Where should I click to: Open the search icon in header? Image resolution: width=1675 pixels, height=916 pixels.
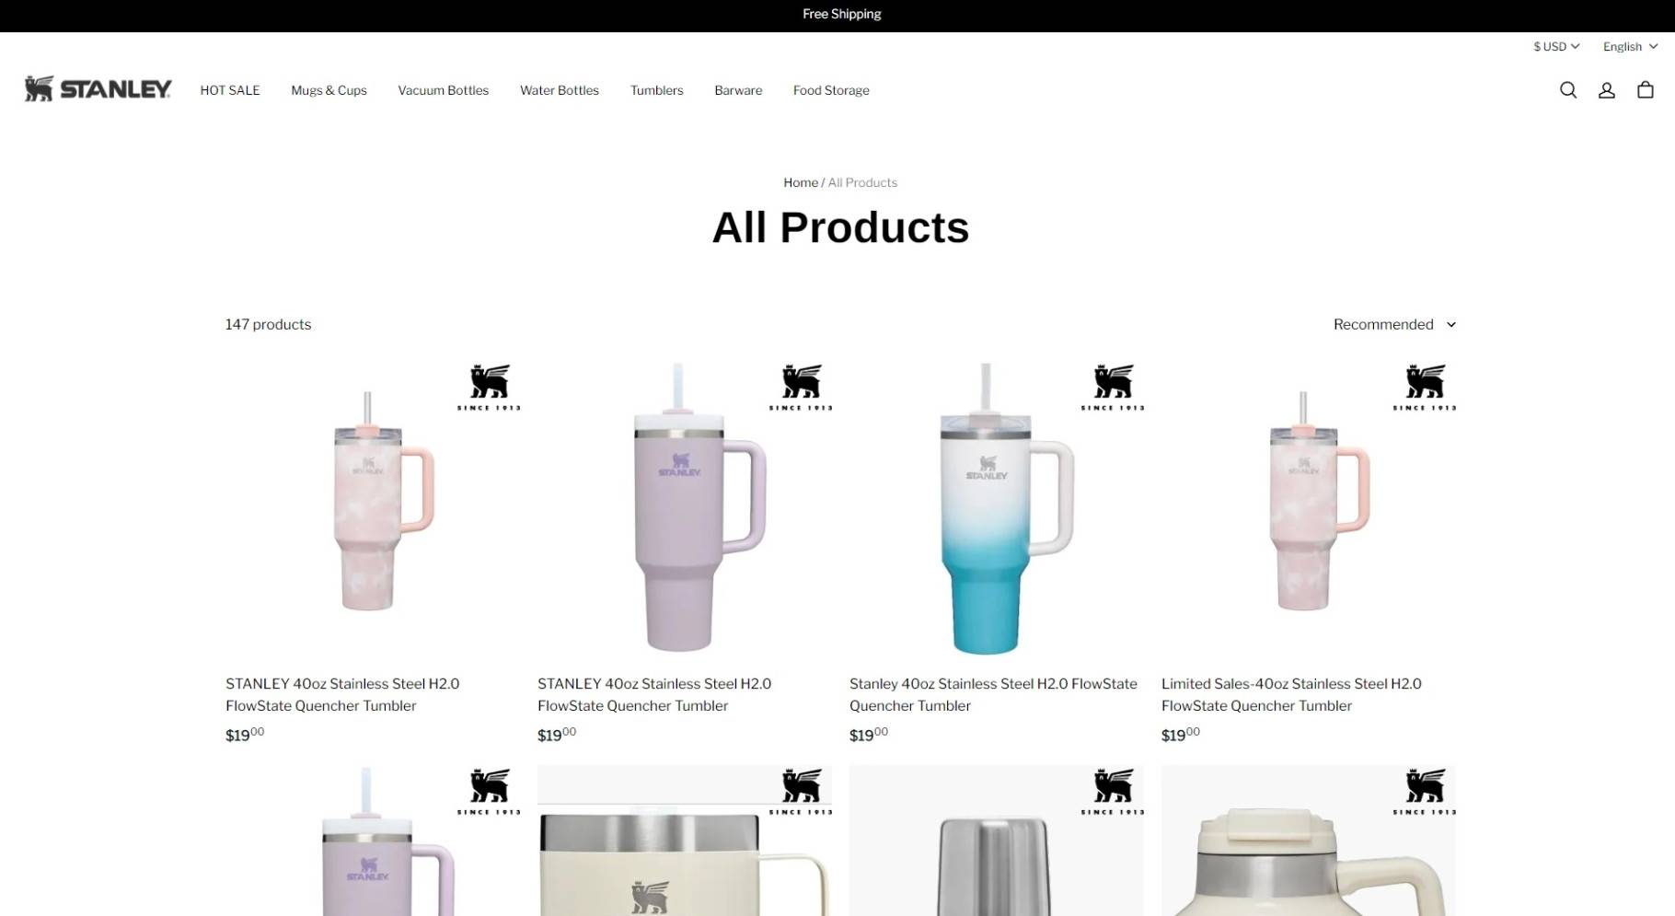[x=1568, y=90]
